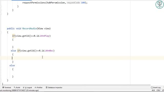Click the 40:9 line and column indicator
164x92 pixels.
point(153,90)
